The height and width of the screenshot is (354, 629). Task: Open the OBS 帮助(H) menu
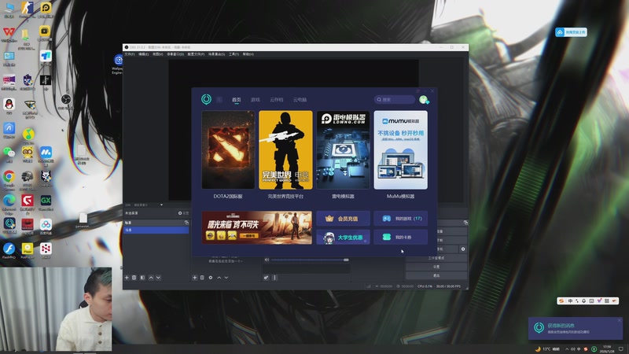[248, 54]
